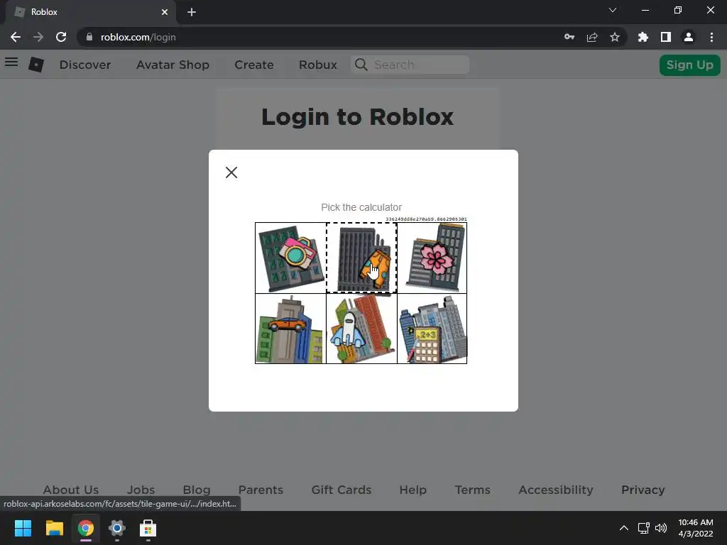The height and width of the screenshot is (545, 727).
Task: Open the Extensions puzzle icon
Action: tap(643, 37)
